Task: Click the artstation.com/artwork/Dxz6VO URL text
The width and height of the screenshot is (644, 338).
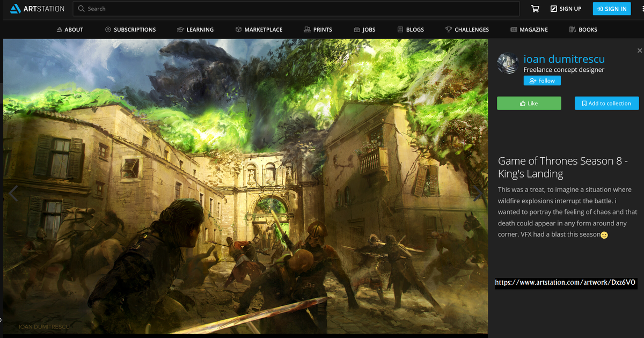Action: pos(565,282)
